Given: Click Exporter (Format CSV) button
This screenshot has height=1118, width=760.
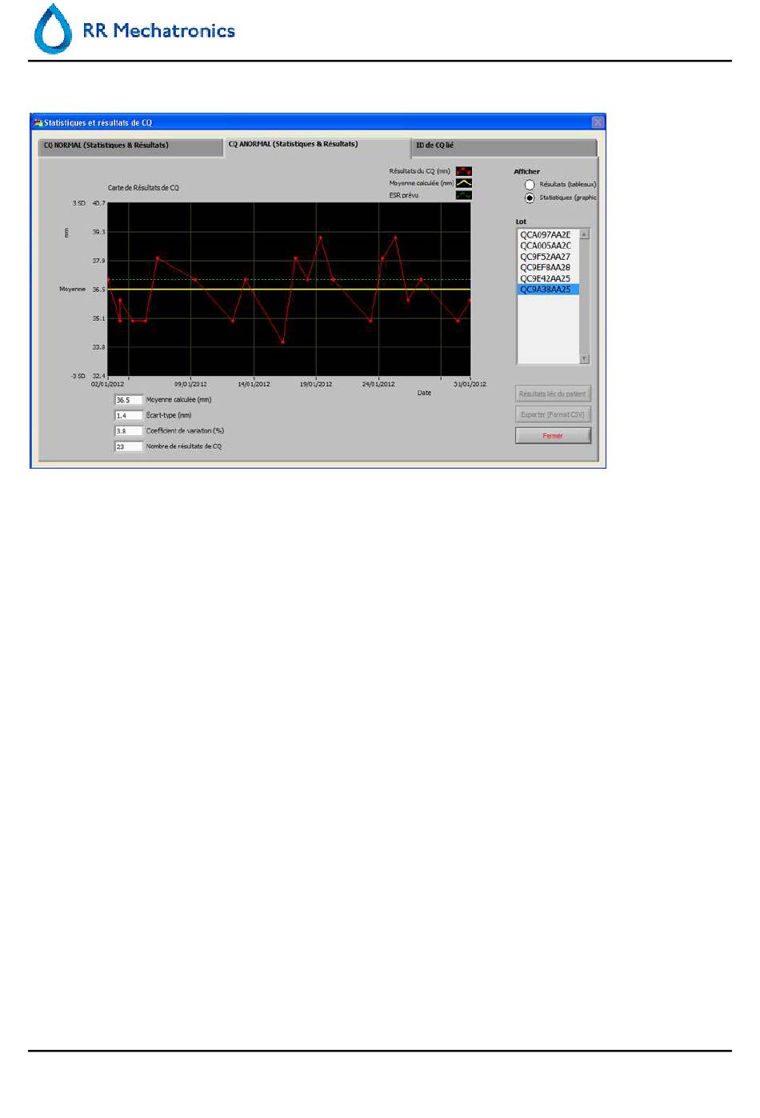Looking at the screenshot, I should click(553, 414).
